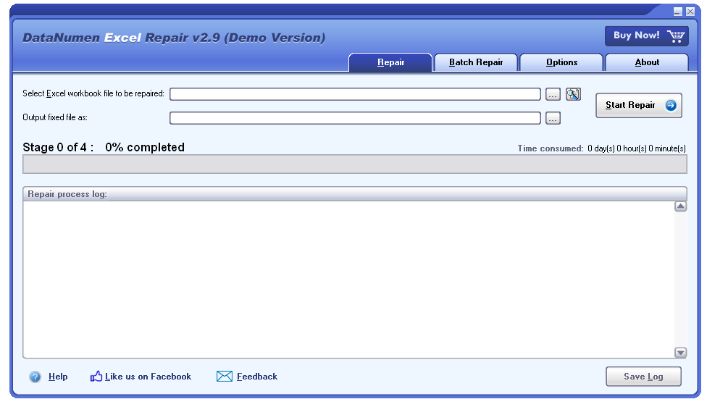Click the Help link text
The height and width of the screenshot is (407, 707).
point(58,377)
